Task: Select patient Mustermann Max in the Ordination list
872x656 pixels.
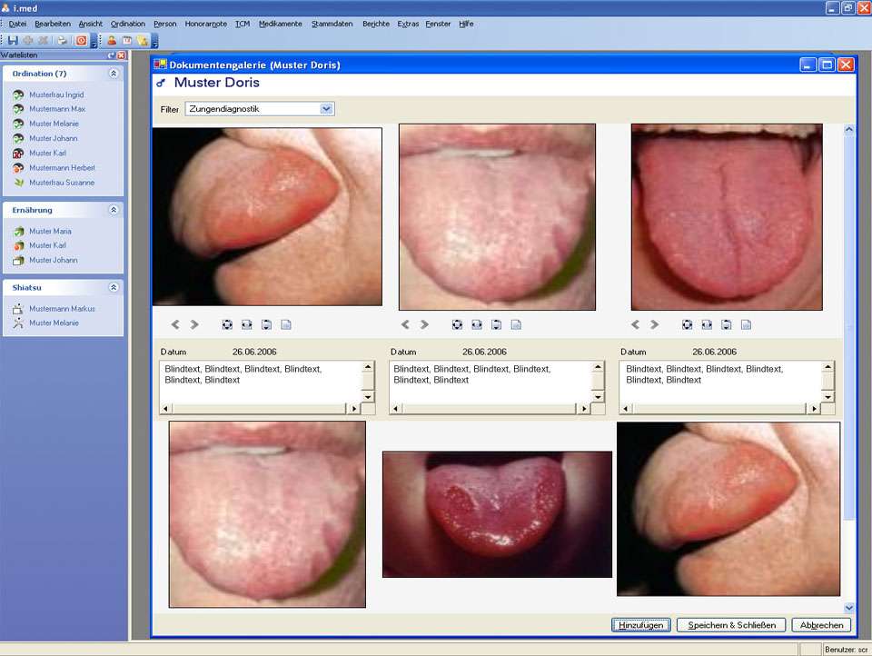Action: (56, 109)
